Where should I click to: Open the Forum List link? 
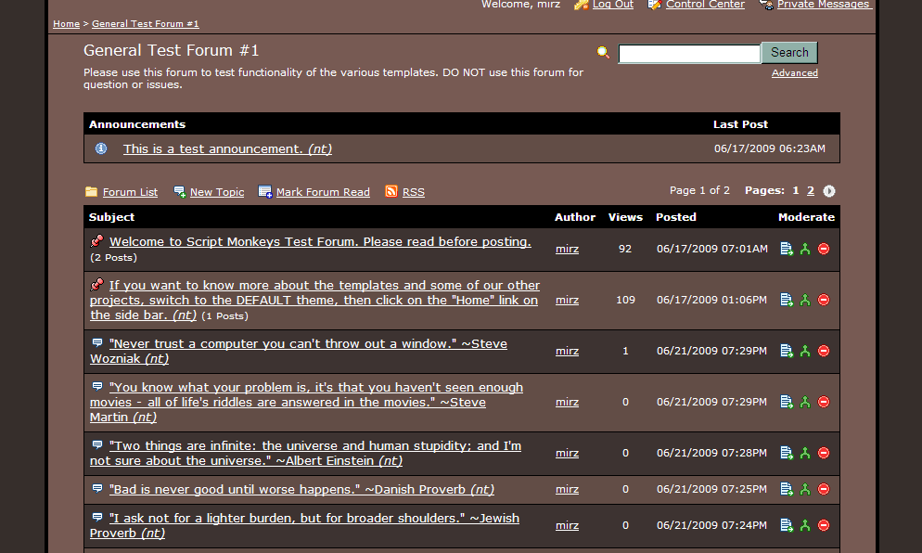(x=130, y=192)
